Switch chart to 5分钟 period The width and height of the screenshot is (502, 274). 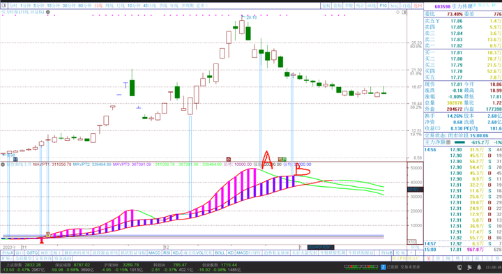39,6
